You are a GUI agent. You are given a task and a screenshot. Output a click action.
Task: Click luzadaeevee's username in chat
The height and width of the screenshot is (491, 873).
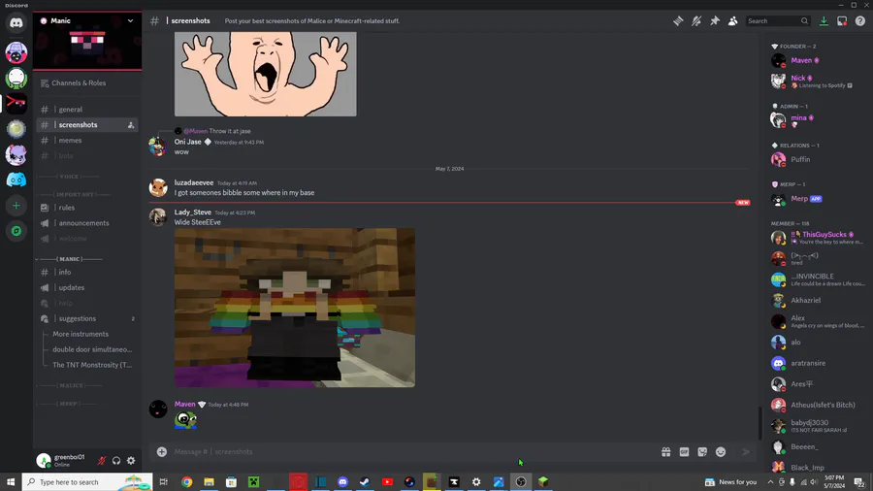tap(194, 182)
